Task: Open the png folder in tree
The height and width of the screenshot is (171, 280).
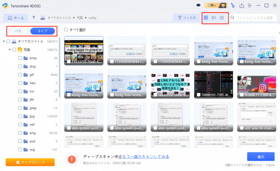Action: click(33, 133)
